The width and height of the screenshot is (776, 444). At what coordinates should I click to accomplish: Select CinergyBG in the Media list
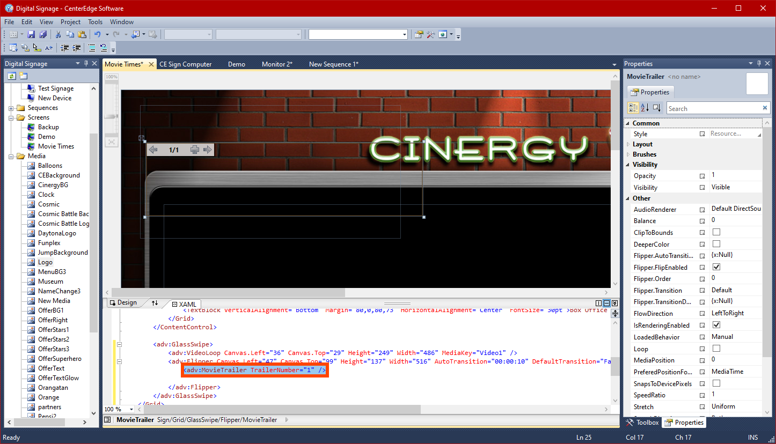pos(53,185)
